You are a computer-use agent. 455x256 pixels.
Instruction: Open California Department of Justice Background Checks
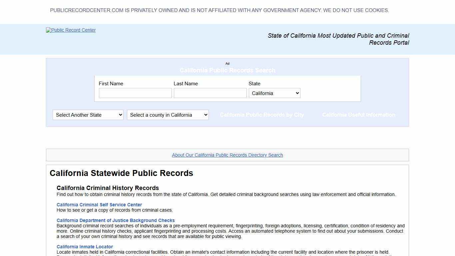click(x=116, y=220)
